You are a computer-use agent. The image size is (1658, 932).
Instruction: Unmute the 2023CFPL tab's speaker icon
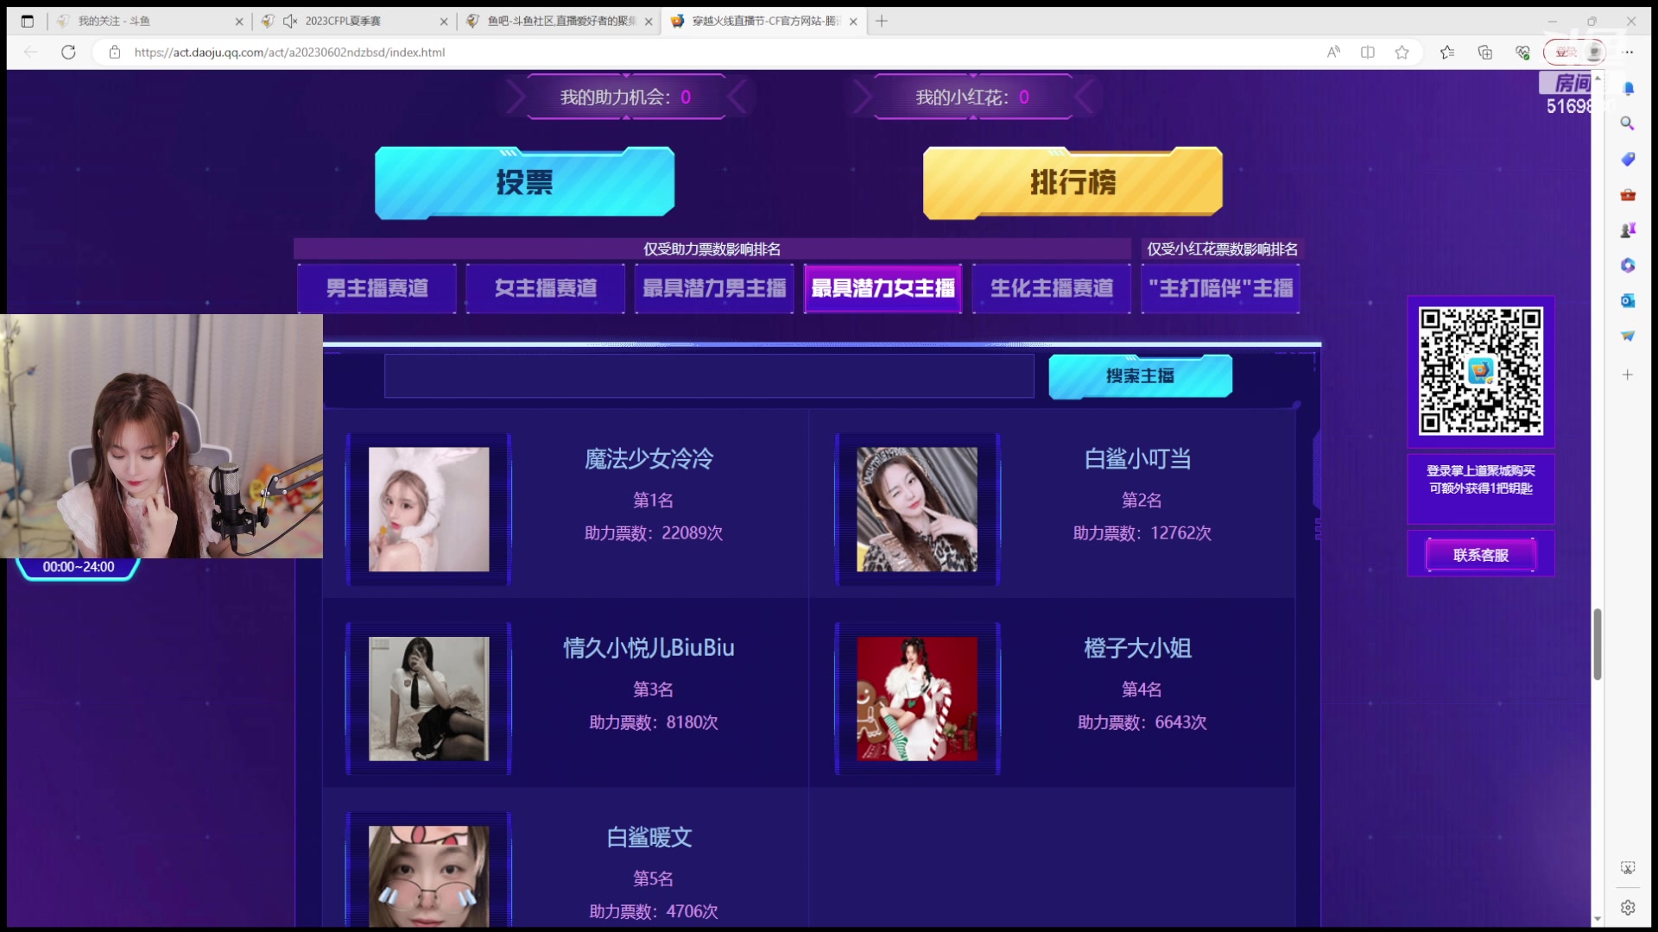(x=290, y=21)
